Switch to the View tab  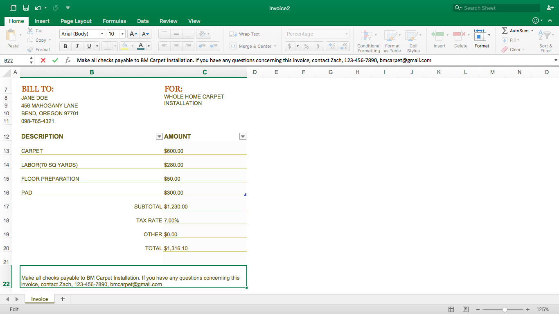pyautogui.click(x=194, y=21)
